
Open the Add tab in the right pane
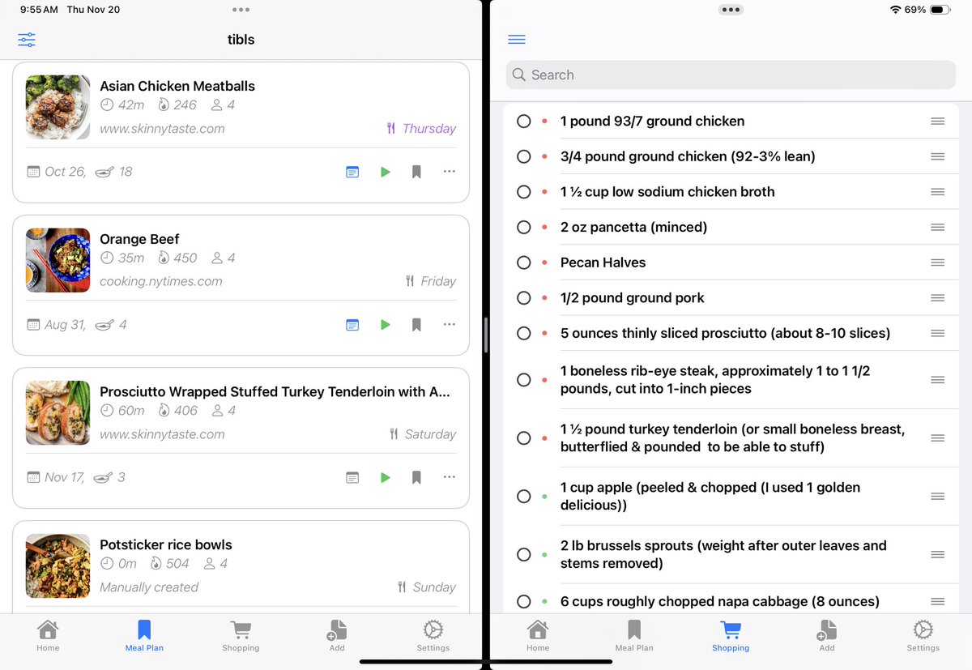click(x=827, y=636)
